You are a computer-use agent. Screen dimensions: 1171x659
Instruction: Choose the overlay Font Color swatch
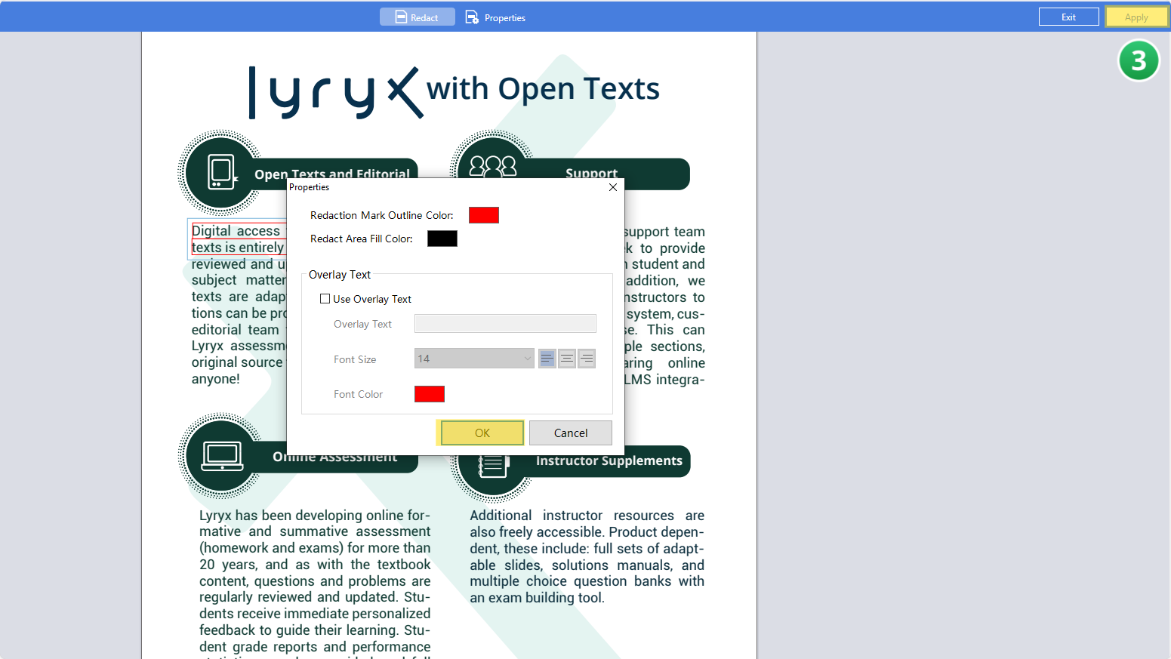(x=429, y=394)
